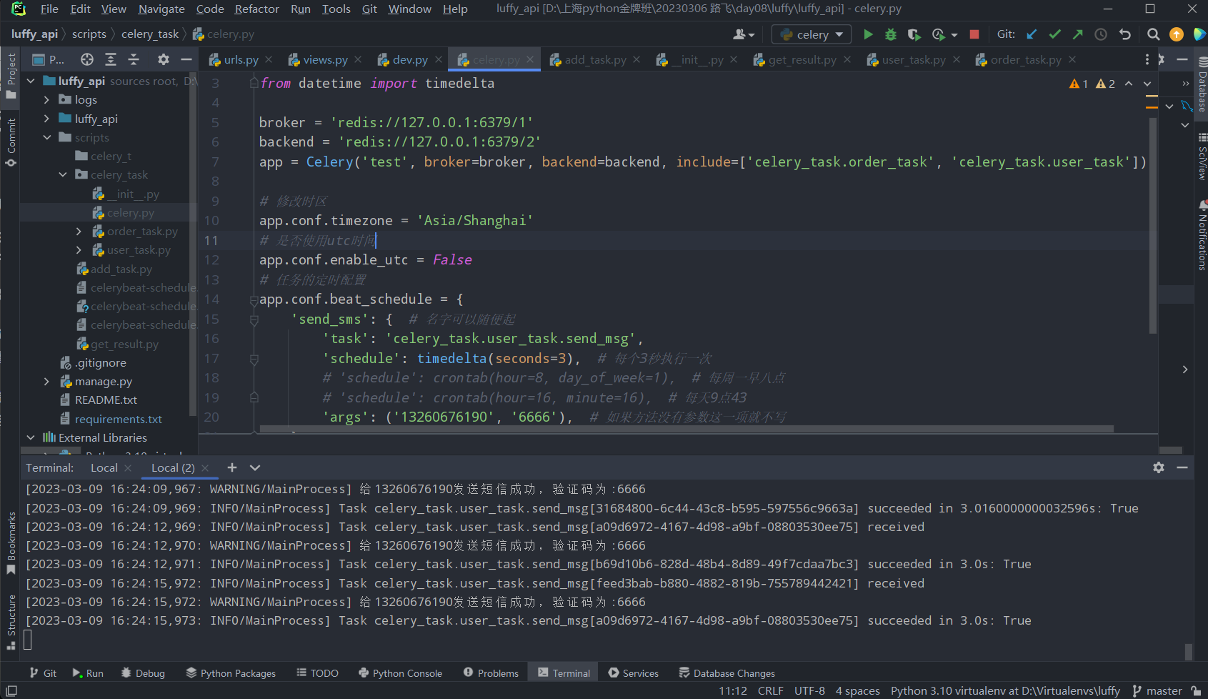Open Notifications tool window
The height and width of the screenshot is (699, 1208).
(1202, 236)
